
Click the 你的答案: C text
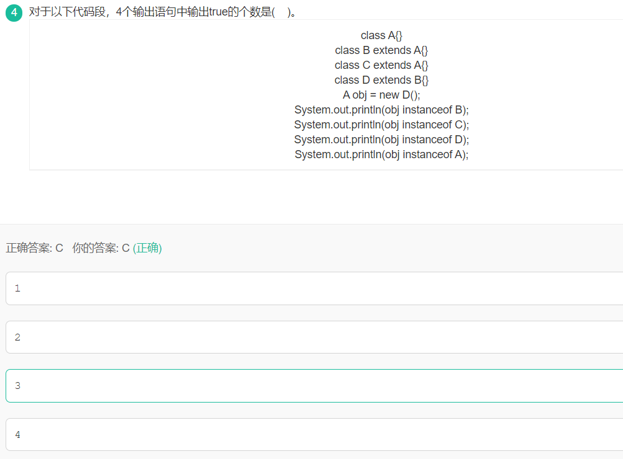pos(101,248)
